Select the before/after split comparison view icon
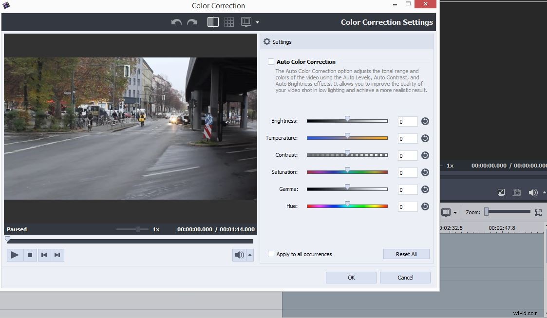Image resolution: width=547 pixels, height=318 pixels. click(x=213, y=22)
